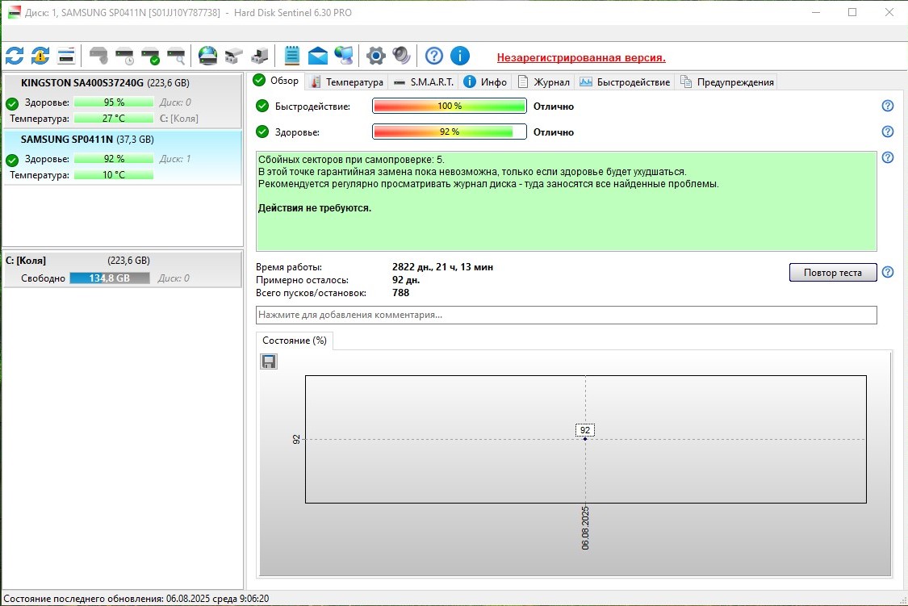This screenshot has height=606, width=908.
Task: Click the refresh icon with yellow warning sign
Action: [x=40, y=56]
